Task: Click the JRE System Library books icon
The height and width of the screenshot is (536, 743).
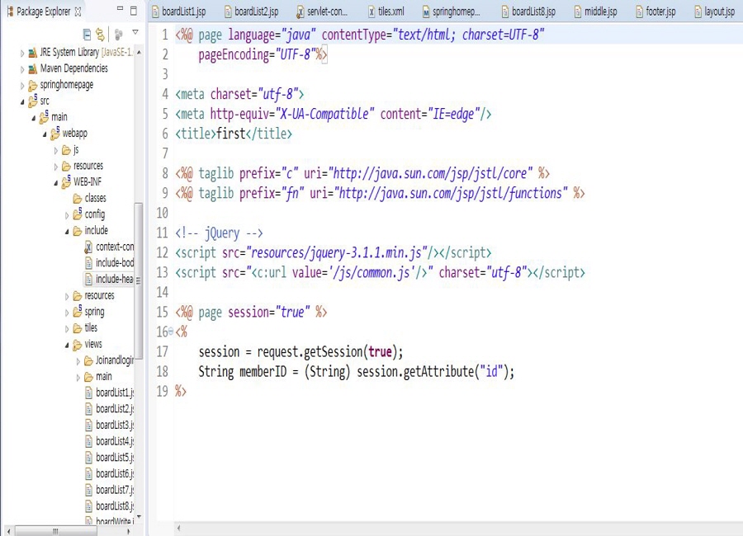Action: [33, 53]
